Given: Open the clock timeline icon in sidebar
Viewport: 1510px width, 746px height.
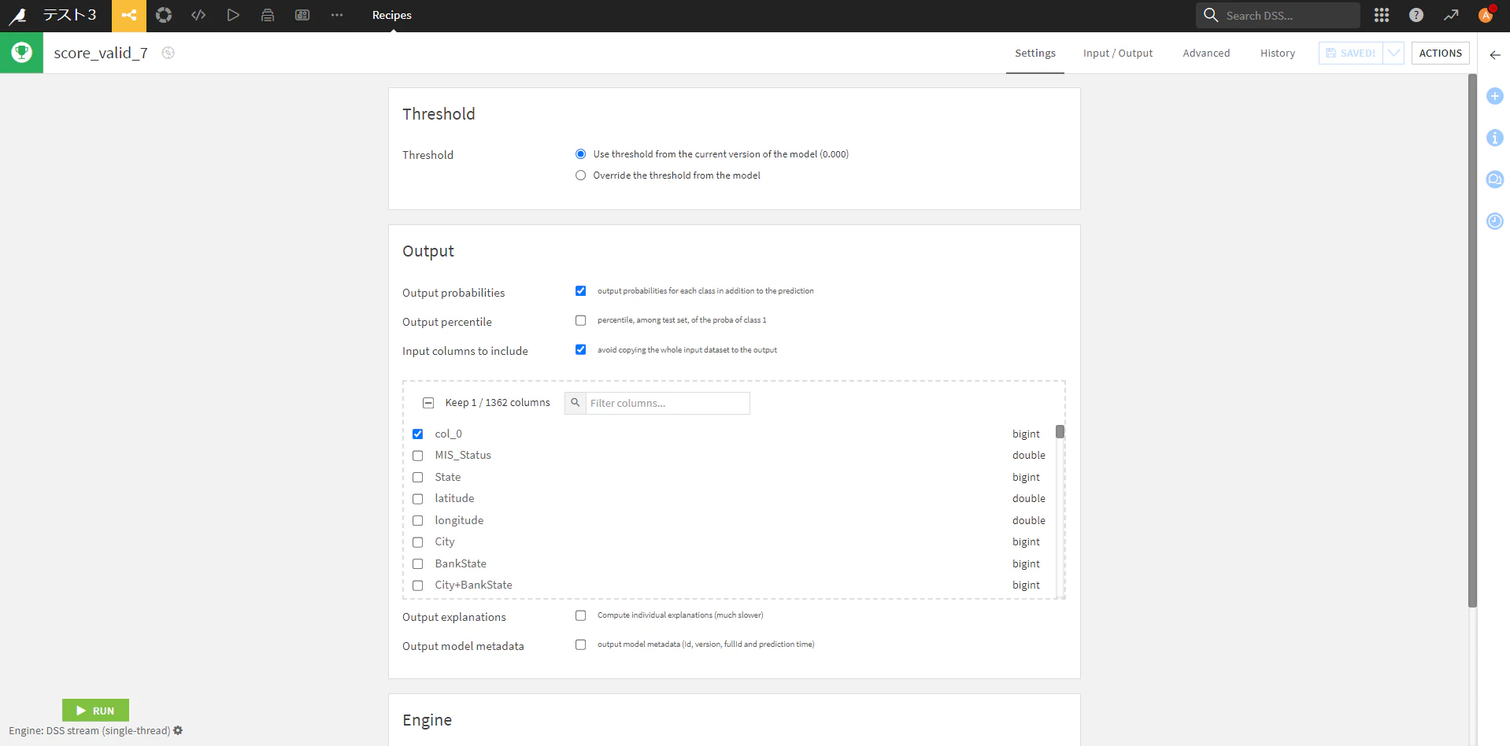Looking at the screenshot, I should [1495, 221].
